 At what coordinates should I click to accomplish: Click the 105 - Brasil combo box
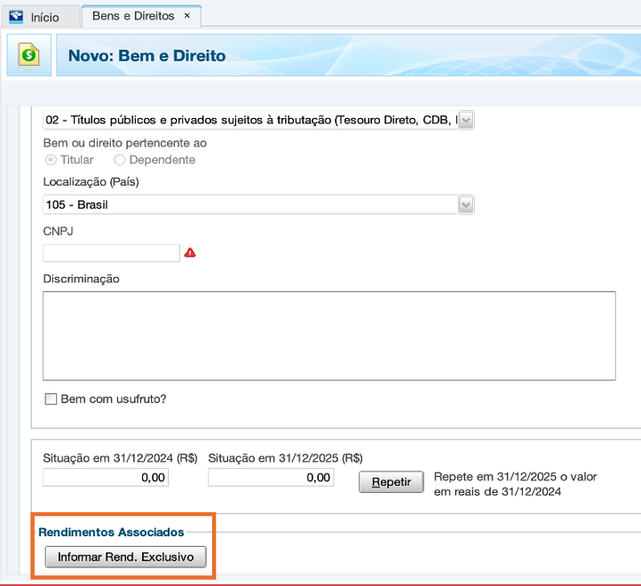click(x=249, y=204)
